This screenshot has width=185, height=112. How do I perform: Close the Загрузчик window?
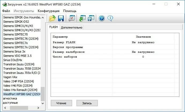click(x=178, y=4)
